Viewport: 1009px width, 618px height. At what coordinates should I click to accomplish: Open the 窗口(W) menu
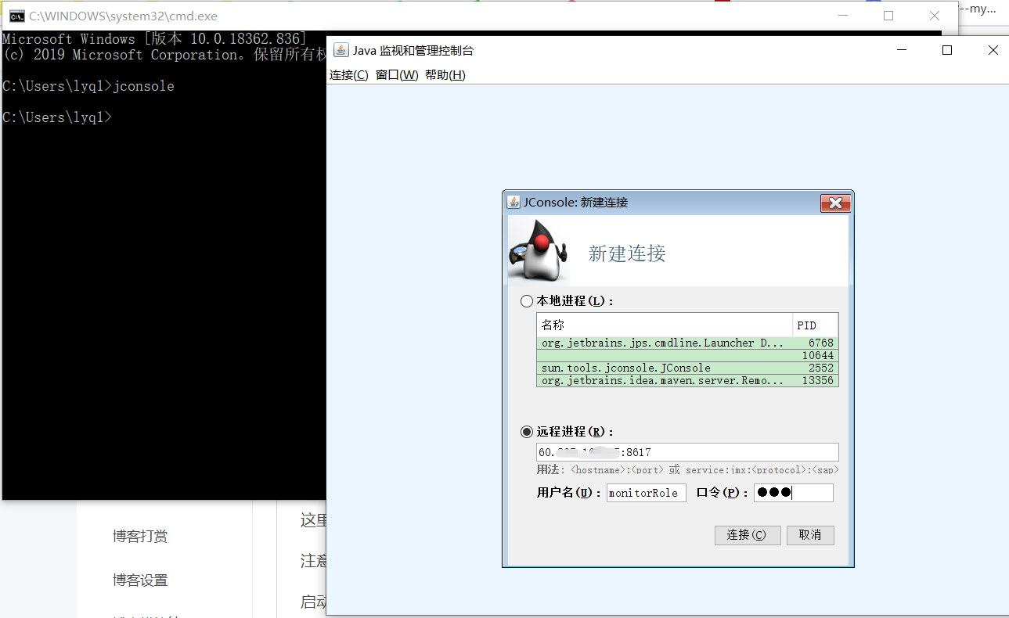(x=394, y=74)
